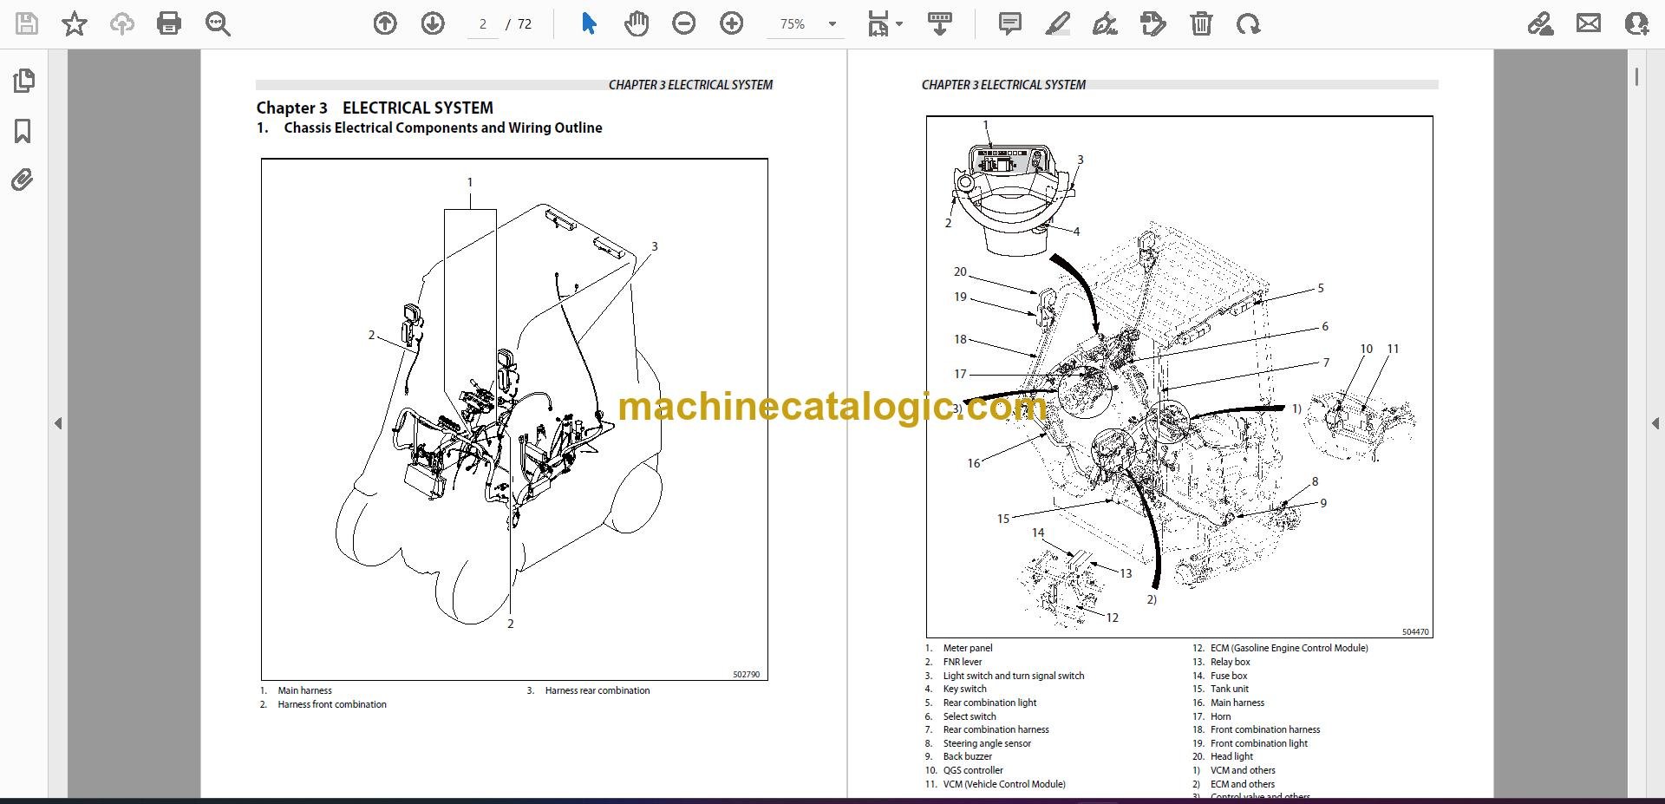The width and height of the screenshot is (1665, 804).
Task: Click the 'Tank unit' legend entry
Action: (1230, 689)
